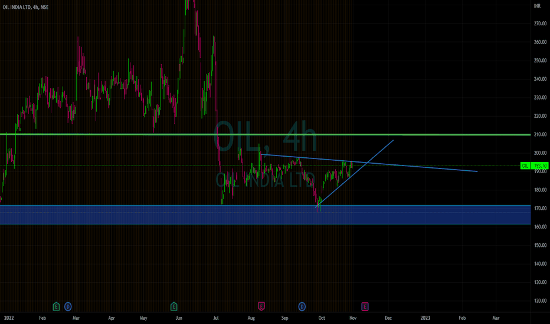This screenshot has height=324, width=550.
Task: Open the red earnings marker near Aug
Action: (261, 306)
